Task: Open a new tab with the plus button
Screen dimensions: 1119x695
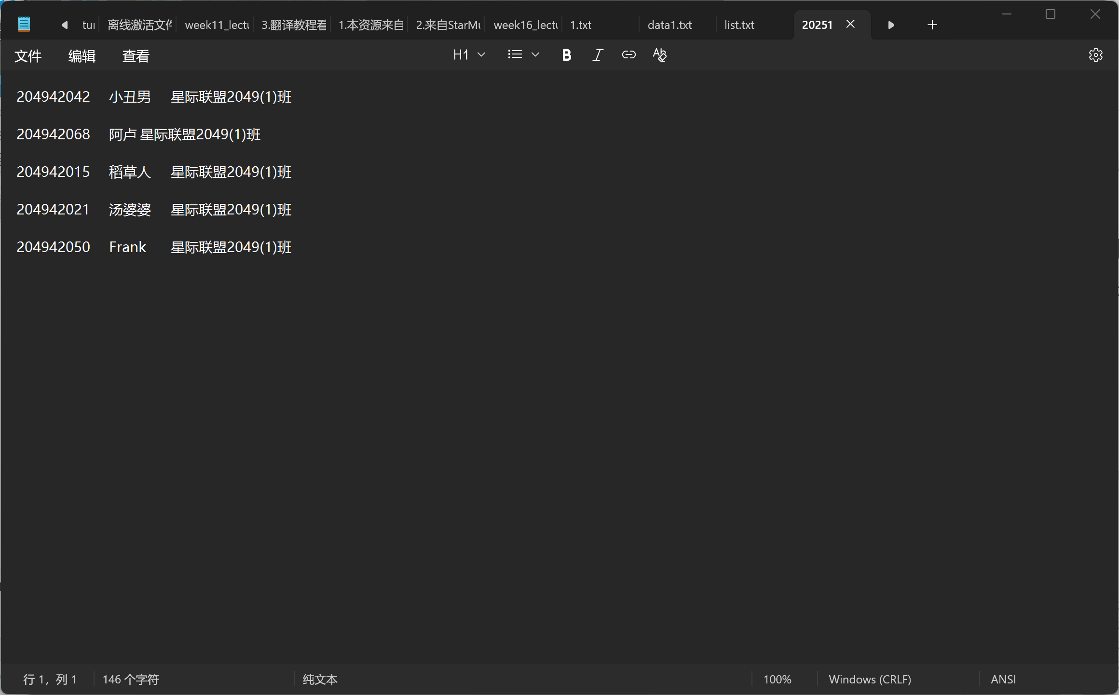Action: (x=932, y=24)
